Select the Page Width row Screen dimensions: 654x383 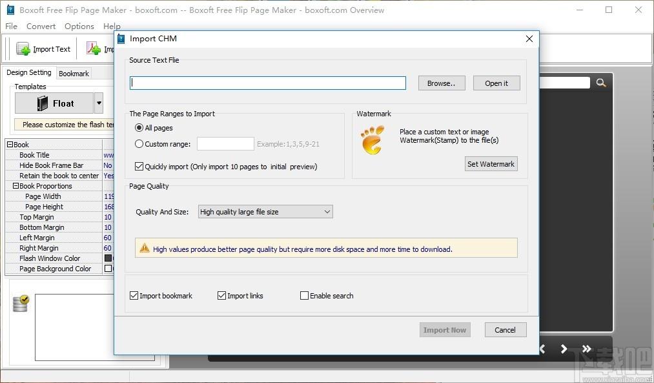click(59, 196)
